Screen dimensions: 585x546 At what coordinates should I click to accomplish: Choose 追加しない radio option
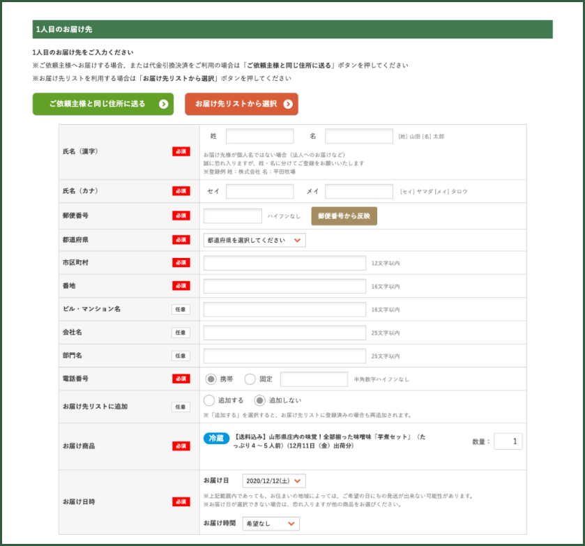tap(259, 400)
